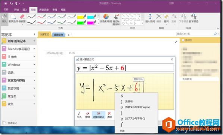The image size is (223, 135).
Task: Toggle the Type text mode button
Action: pos(5,19)
